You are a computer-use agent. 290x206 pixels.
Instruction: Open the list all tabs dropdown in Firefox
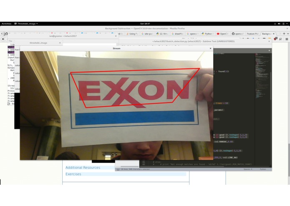coord(288,34)
